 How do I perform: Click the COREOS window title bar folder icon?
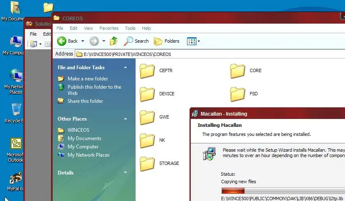point(56,18)
